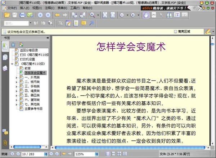Expand the 一、扑克类 bookmark
The image size is (216, 158).
point(17,78)
